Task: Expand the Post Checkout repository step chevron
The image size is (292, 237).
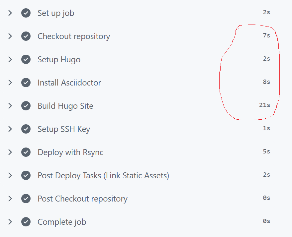Action: click(10, 199)
